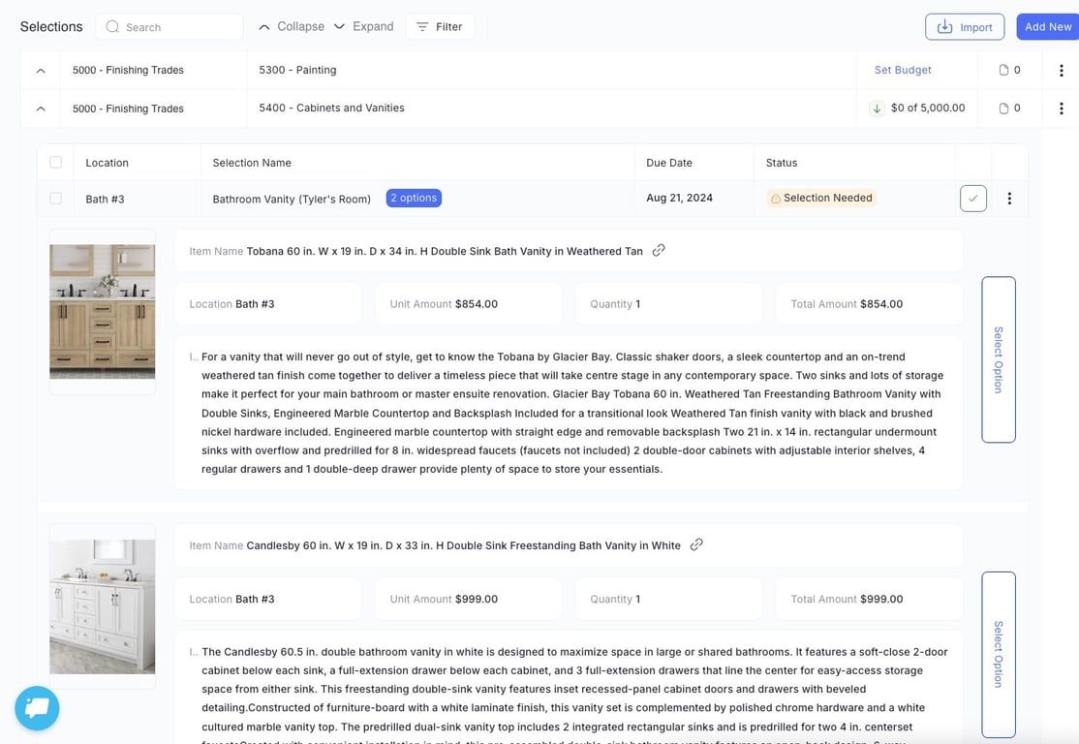Click the Import button
1079x744 pixels.
coord(965,27)
